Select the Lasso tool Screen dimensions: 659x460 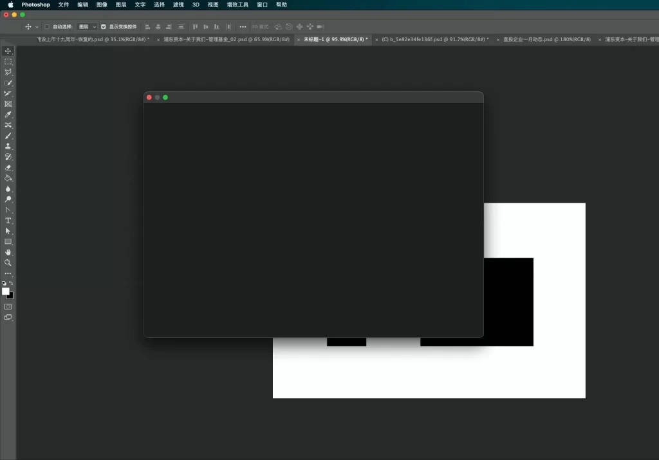(x=8, y=72)
